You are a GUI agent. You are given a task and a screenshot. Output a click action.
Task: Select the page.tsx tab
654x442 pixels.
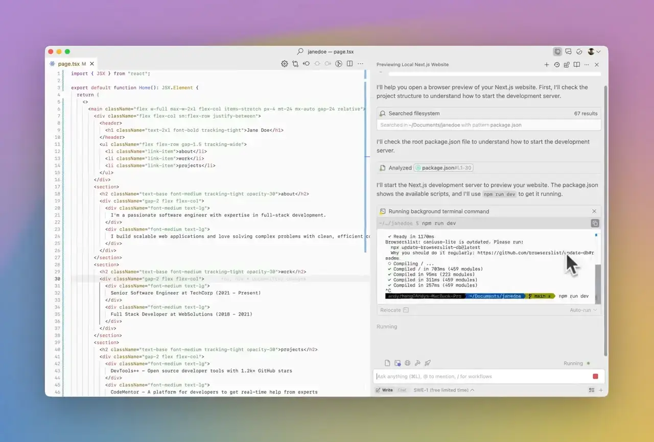(x=69, y=63)
